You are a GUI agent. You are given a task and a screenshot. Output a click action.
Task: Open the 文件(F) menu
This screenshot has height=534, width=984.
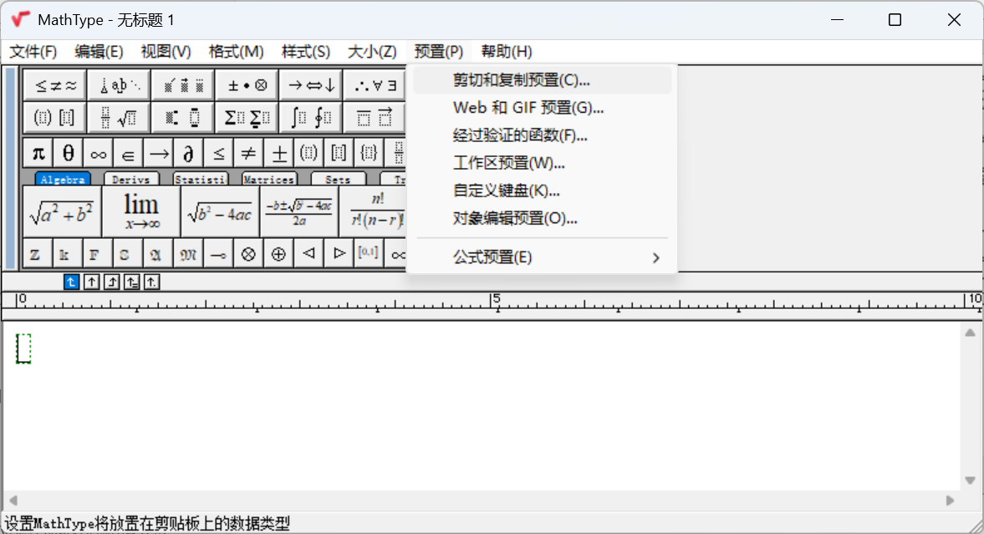pos(33,52)
